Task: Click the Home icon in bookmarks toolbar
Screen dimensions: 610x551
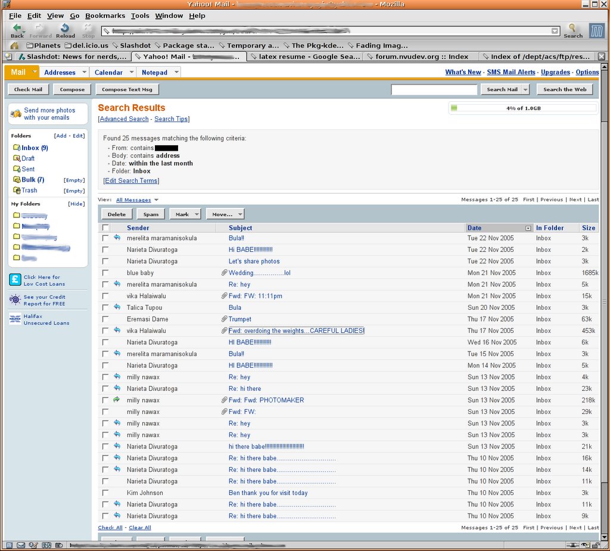Action: pyautogui.click(x=14, y=45)
